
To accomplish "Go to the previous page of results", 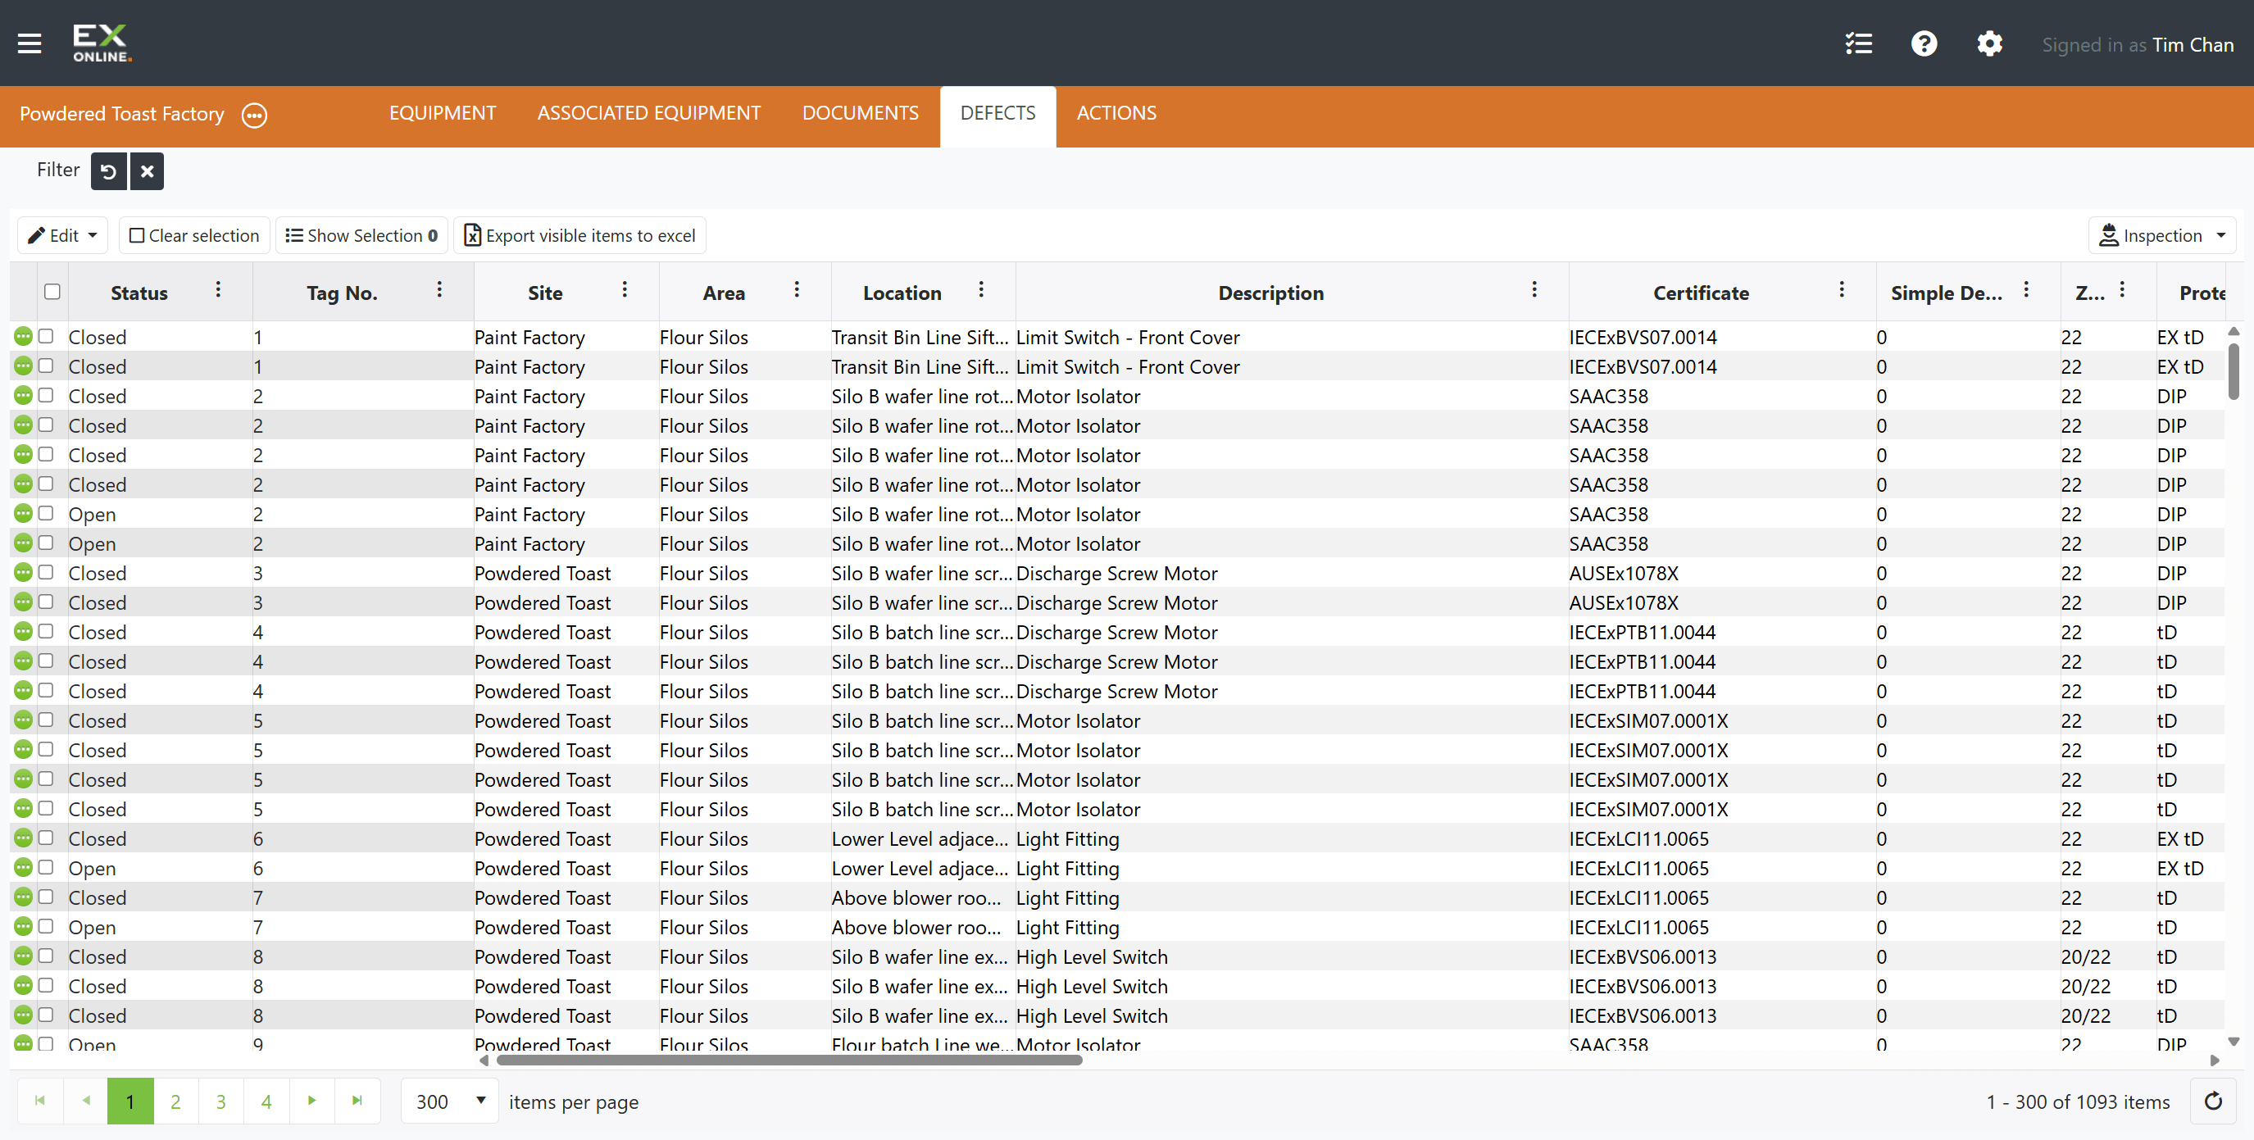I will click(x=86, y=1101).
